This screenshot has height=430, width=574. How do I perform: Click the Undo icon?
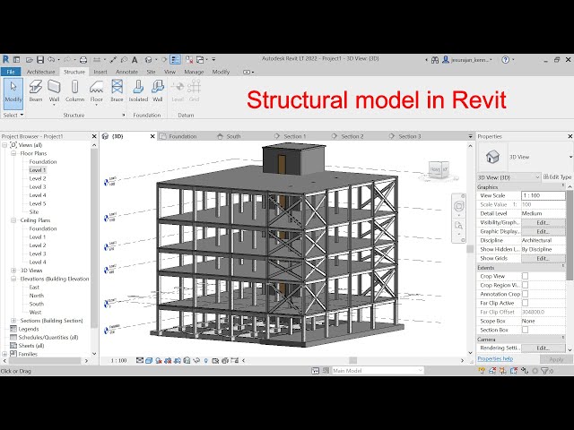[x=51, y=60]
